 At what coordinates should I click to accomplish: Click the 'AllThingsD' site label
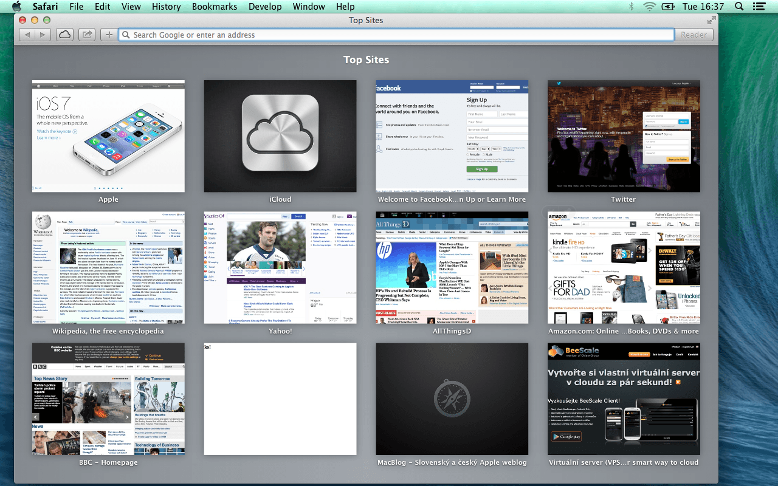tap(452, 331)
